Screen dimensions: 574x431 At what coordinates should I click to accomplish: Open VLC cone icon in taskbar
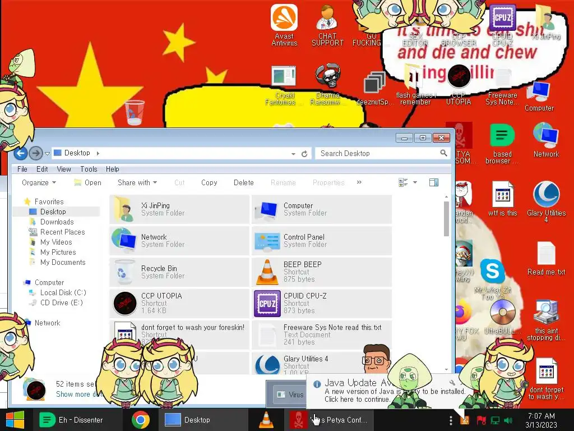coord(266,420)
